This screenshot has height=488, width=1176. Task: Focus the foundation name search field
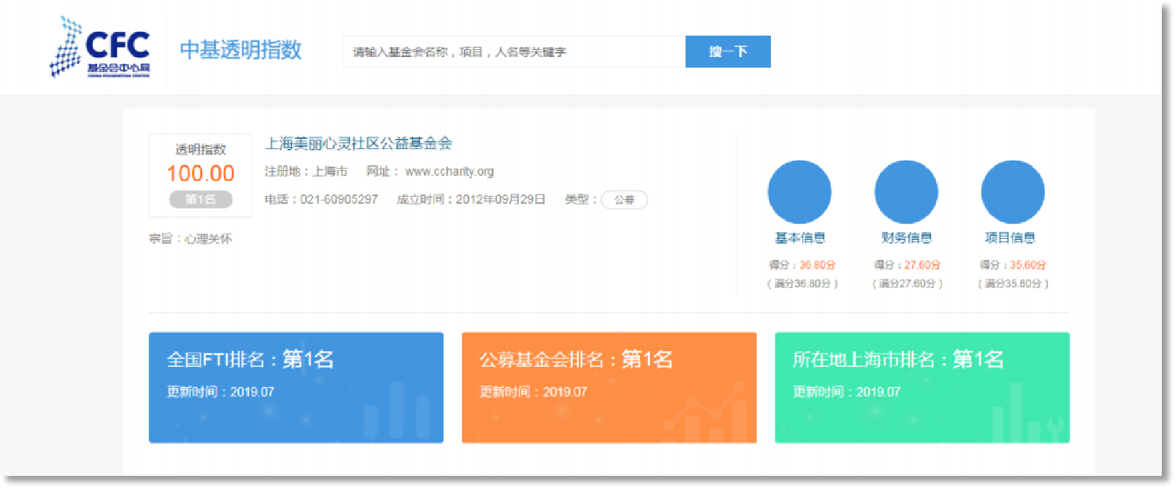(514, 52)
